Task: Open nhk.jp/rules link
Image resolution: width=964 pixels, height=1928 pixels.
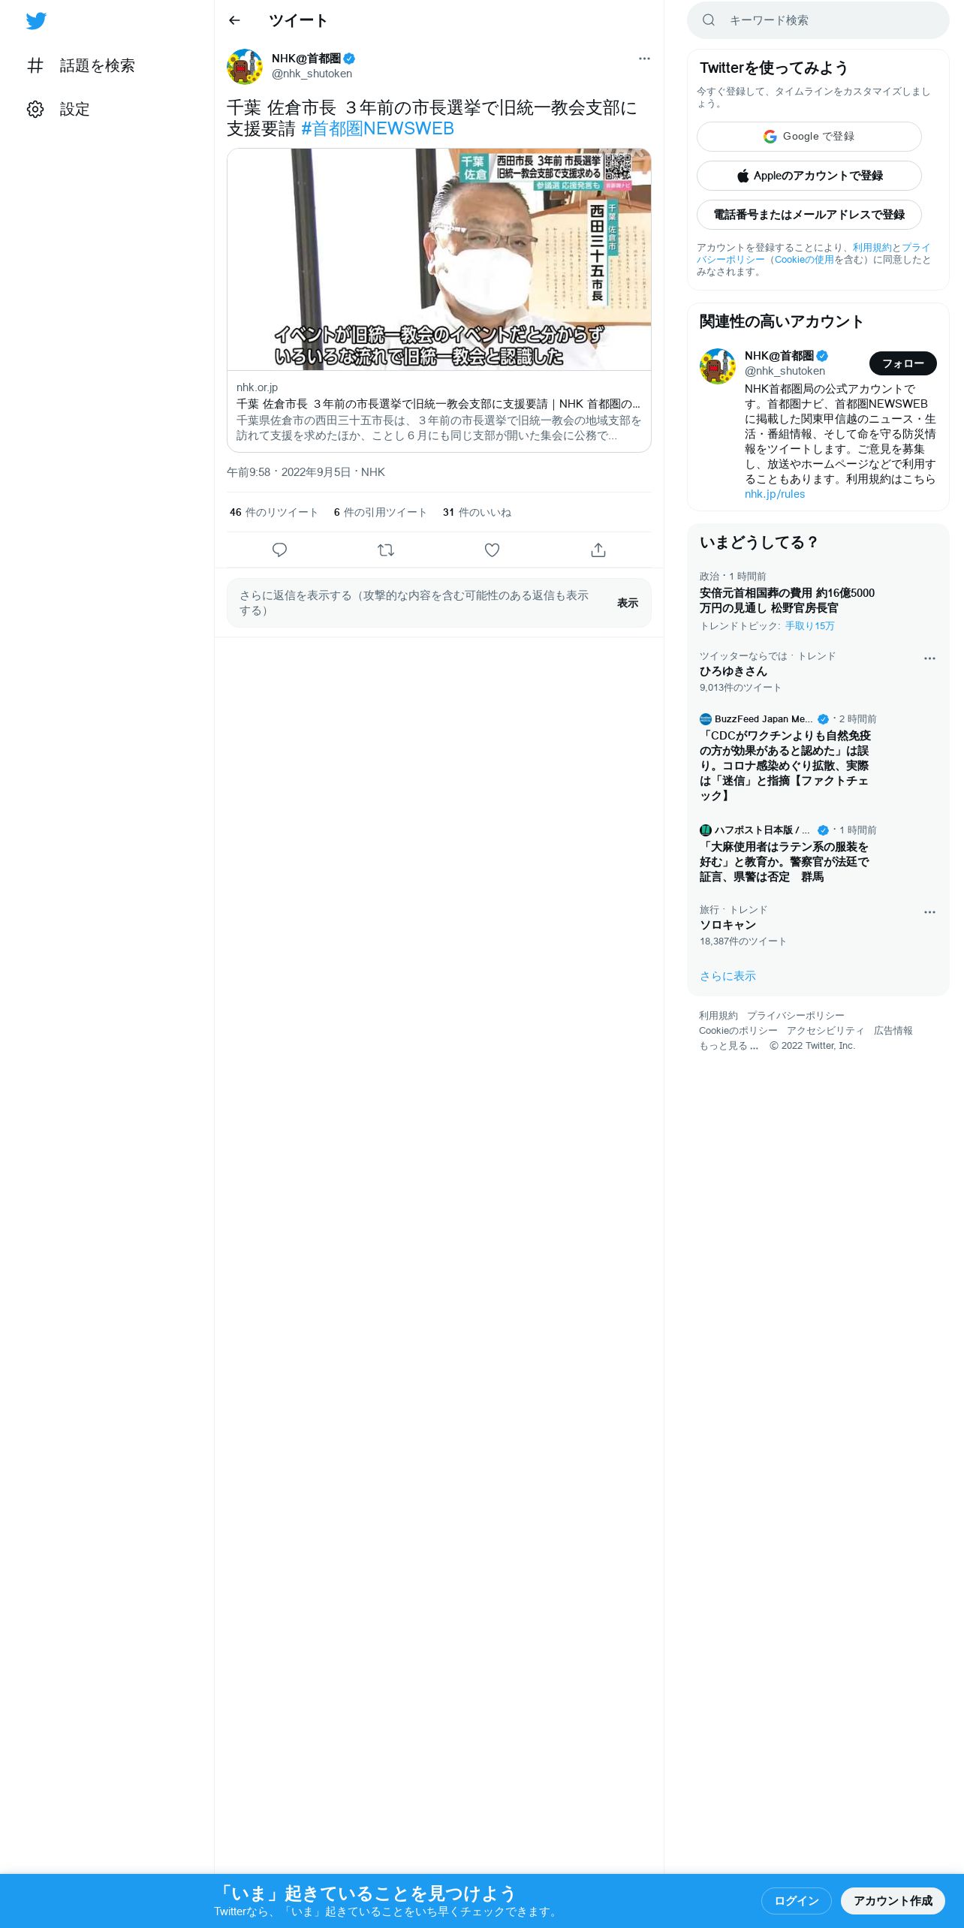Action: (x=775, y=494)
